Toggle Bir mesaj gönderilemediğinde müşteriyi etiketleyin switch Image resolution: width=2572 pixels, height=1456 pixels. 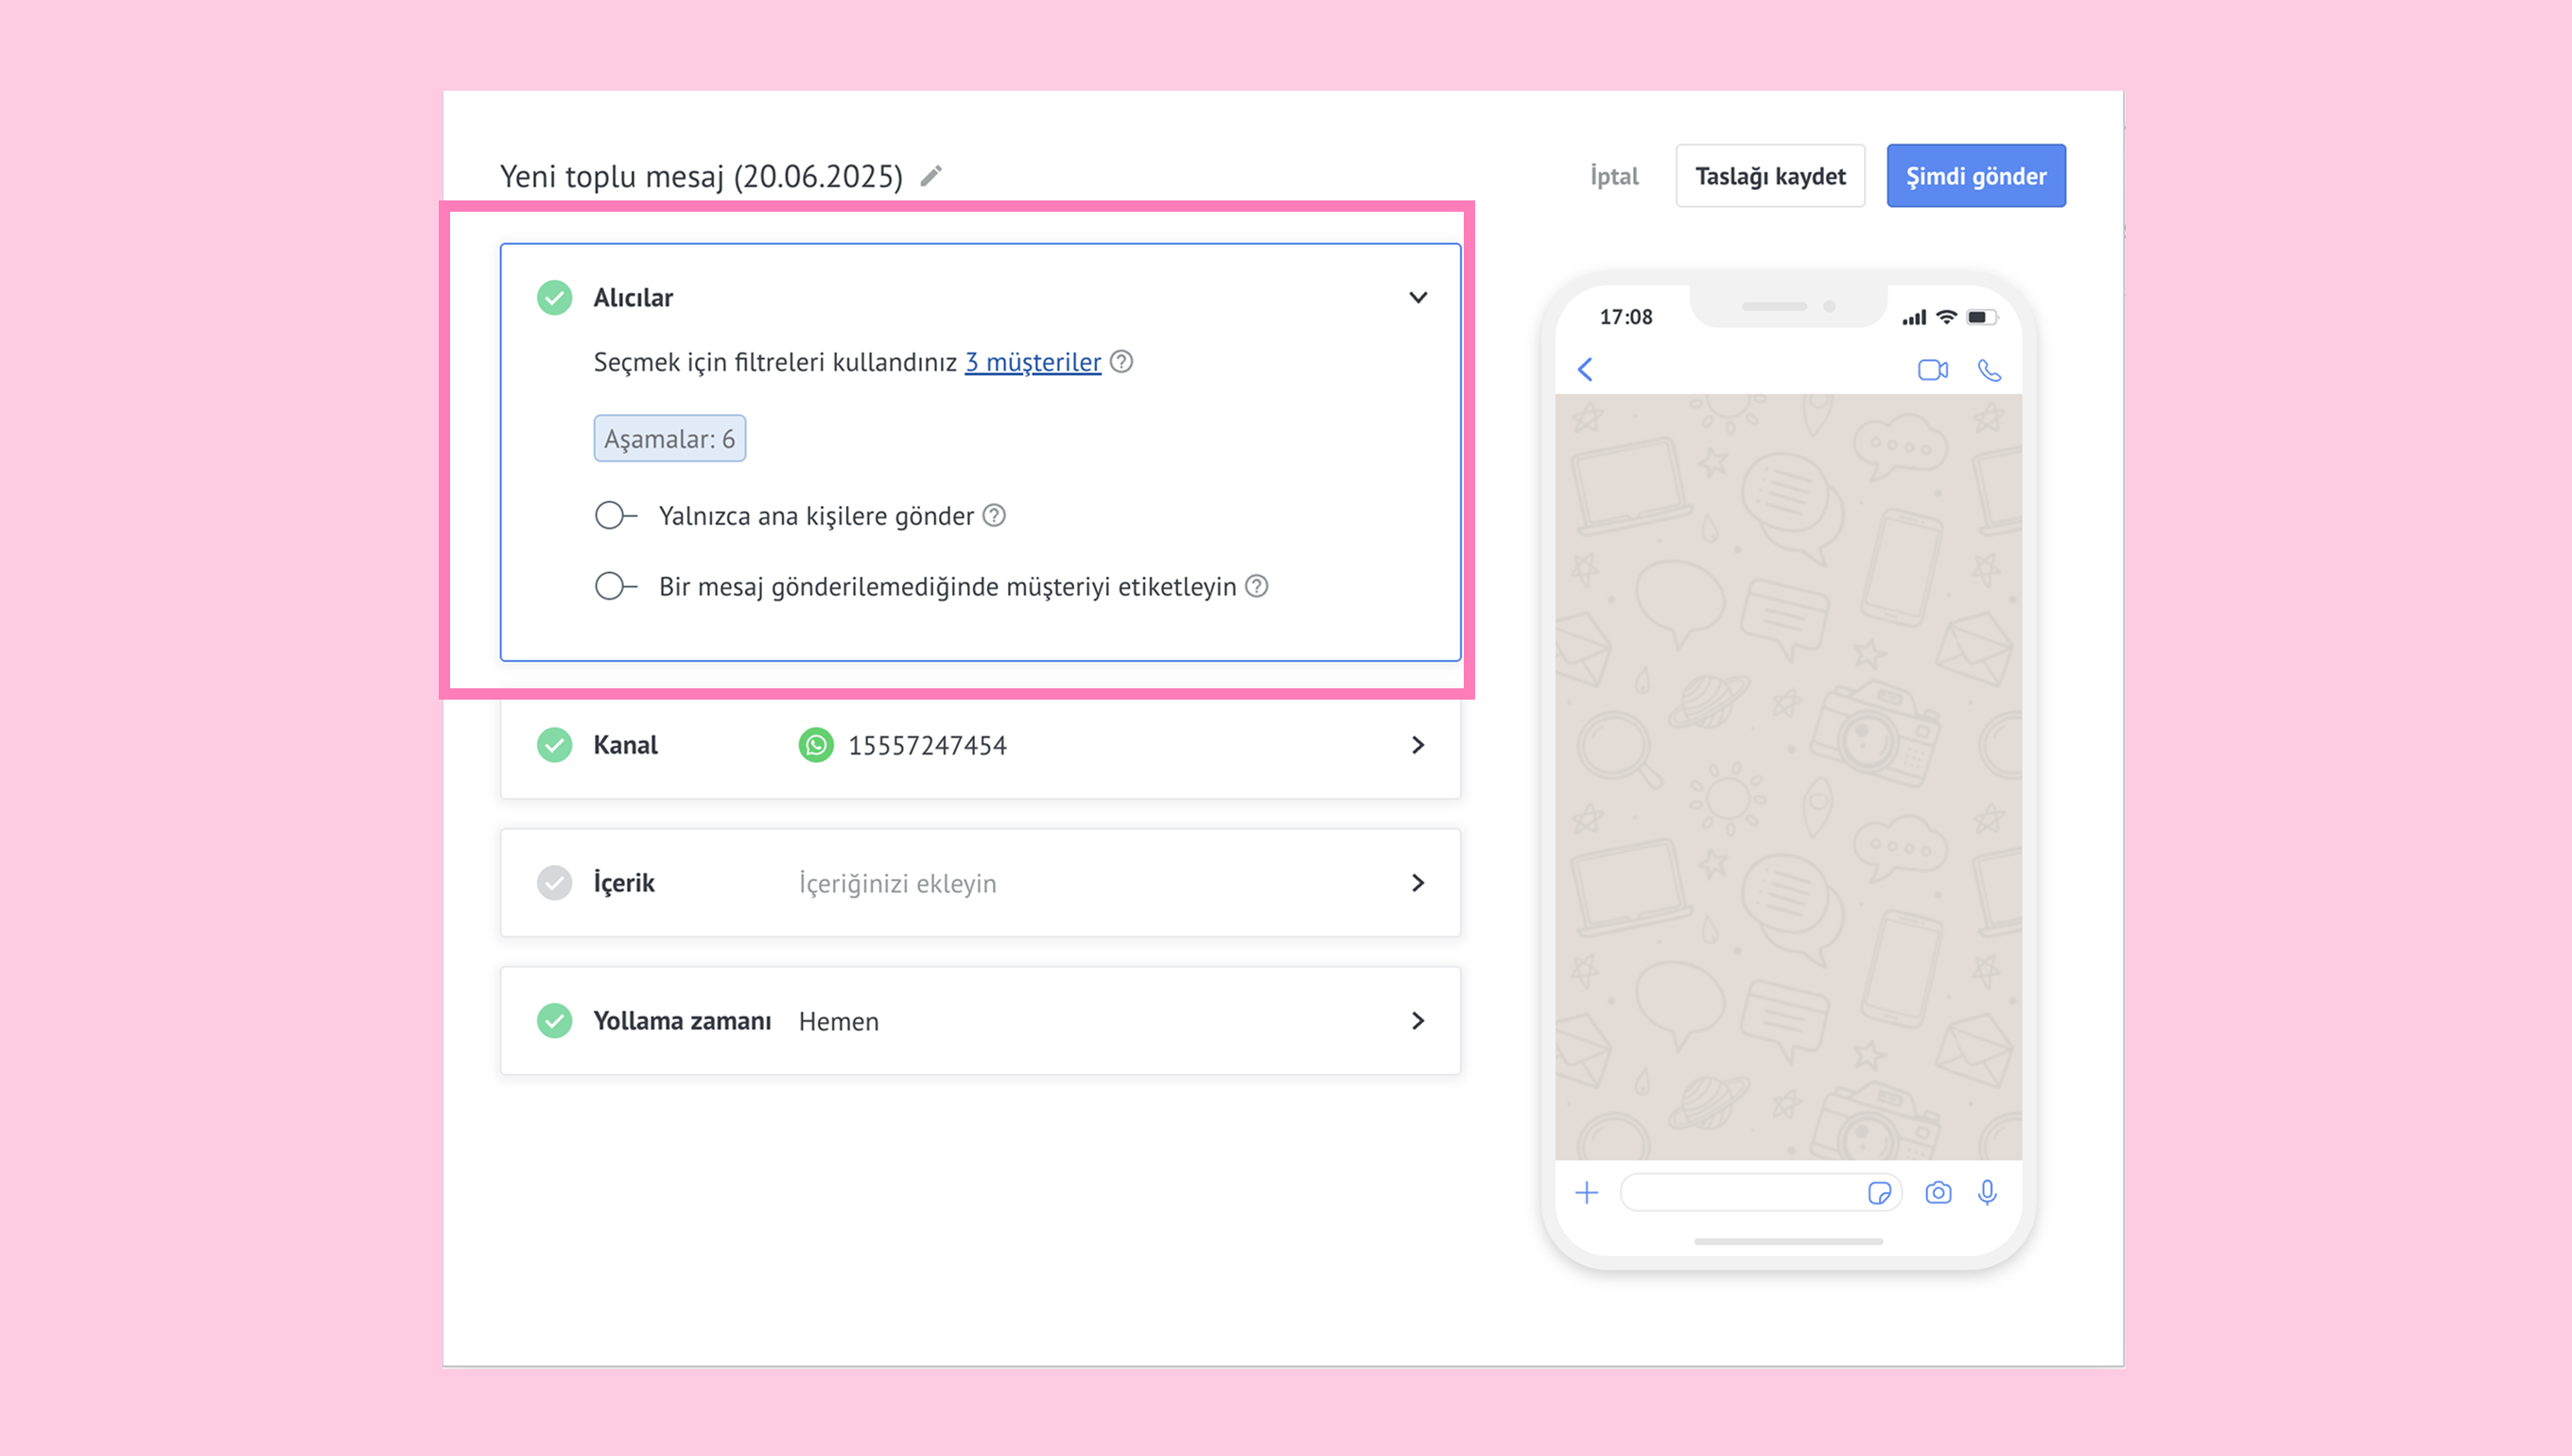(616, 586)
